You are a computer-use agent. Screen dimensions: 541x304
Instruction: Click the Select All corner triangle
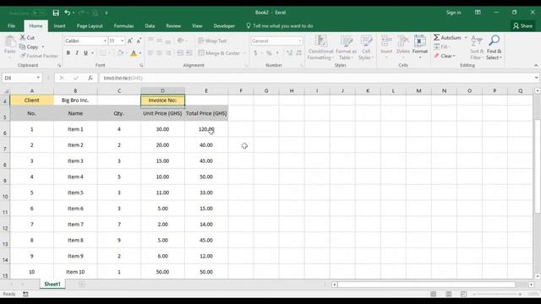coord(6,91)
